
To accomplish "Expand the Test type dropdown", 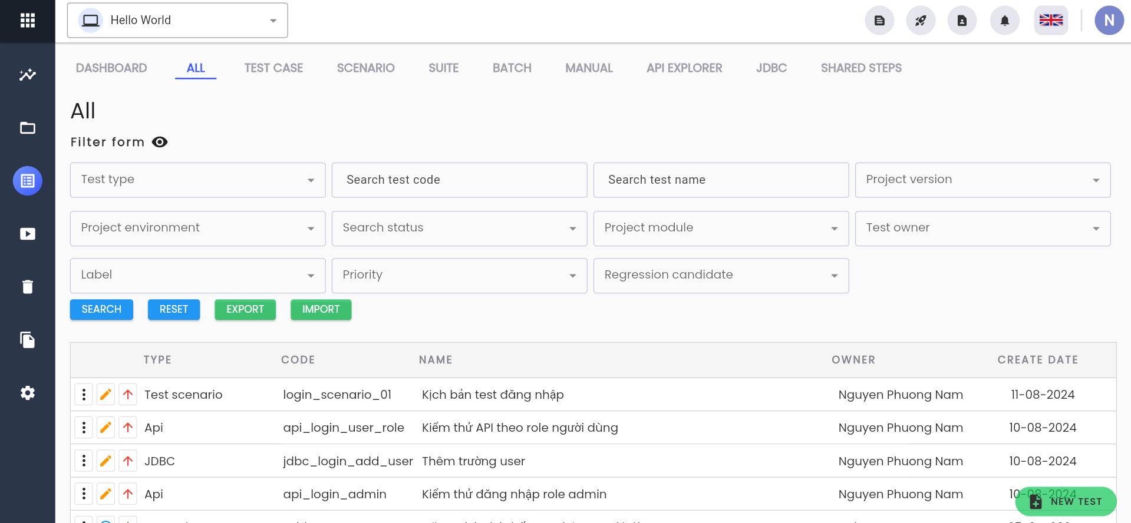I will [197, 180].
